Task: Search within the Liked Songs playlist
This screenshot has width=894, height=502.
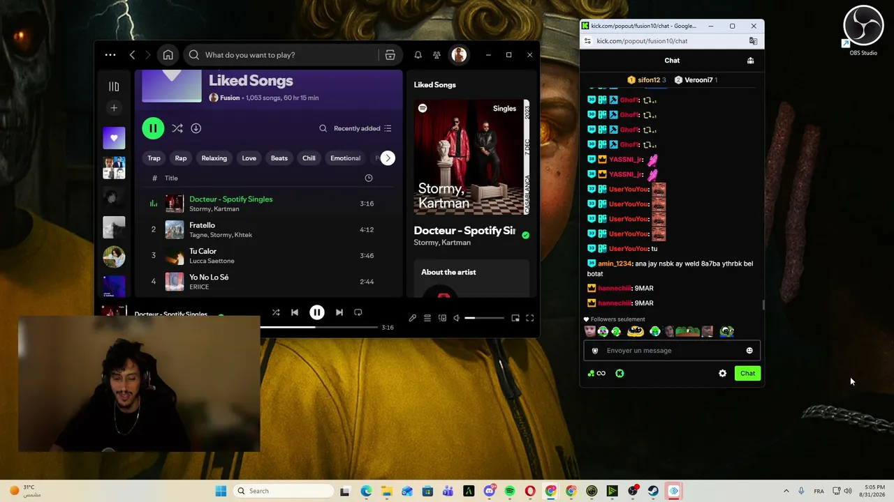Action: click(x=323, y=128)
